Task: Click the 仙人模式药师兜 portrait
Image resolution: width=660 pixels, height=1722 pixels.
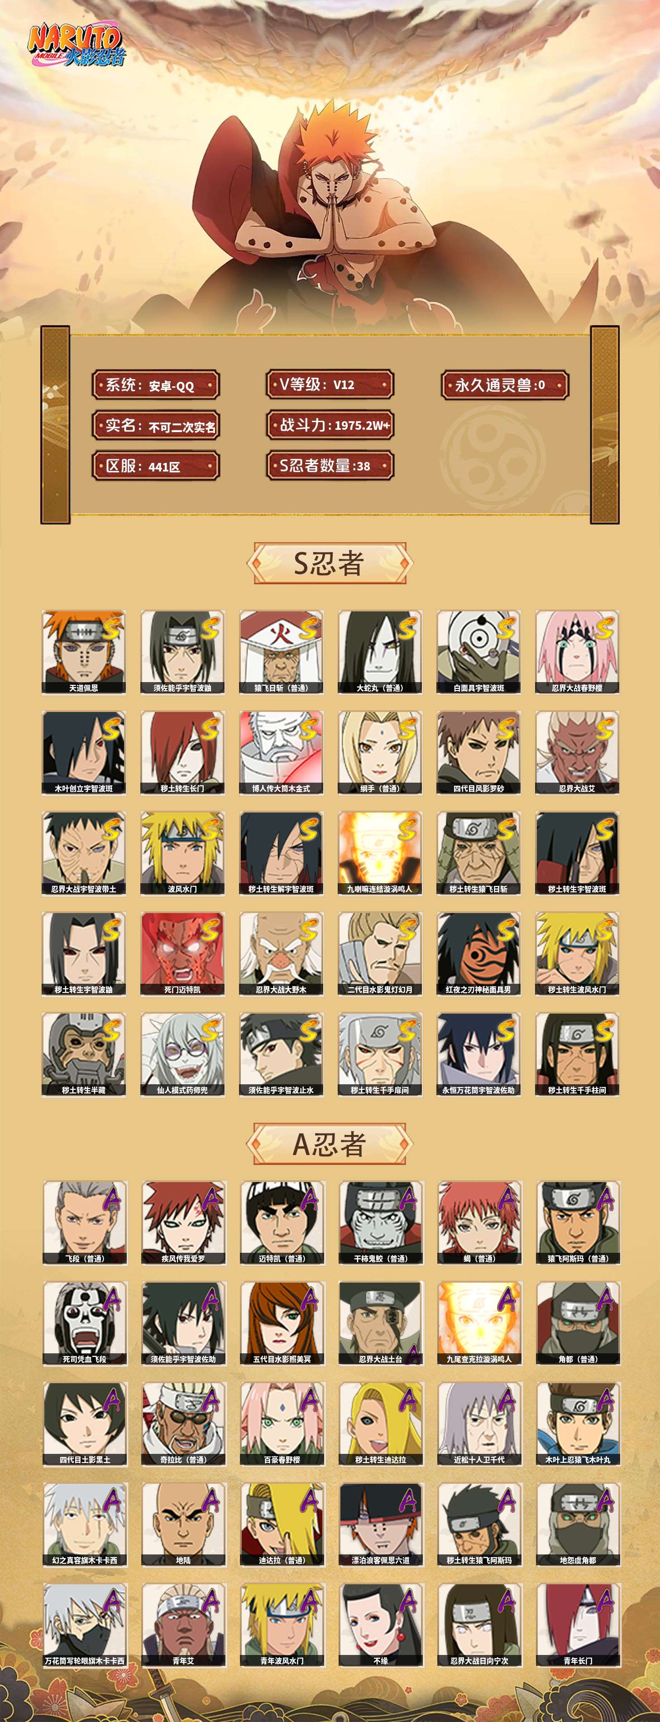Action: [182, 1054]
